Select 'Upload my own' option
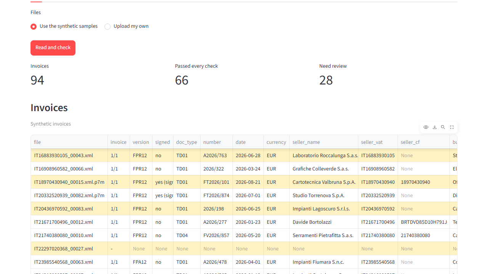 [x=127, y=26]
